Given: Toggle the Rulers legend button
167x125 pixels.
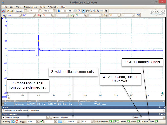Looking at the screenshot, I should [129, 121].
